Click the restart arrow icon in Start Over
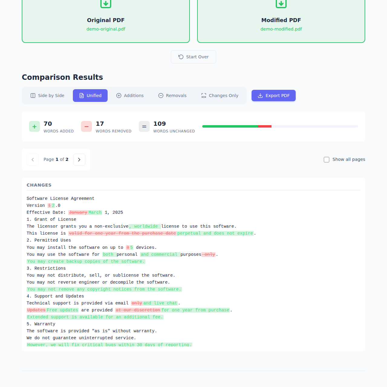387x387 pixels. tap(181, 57)
